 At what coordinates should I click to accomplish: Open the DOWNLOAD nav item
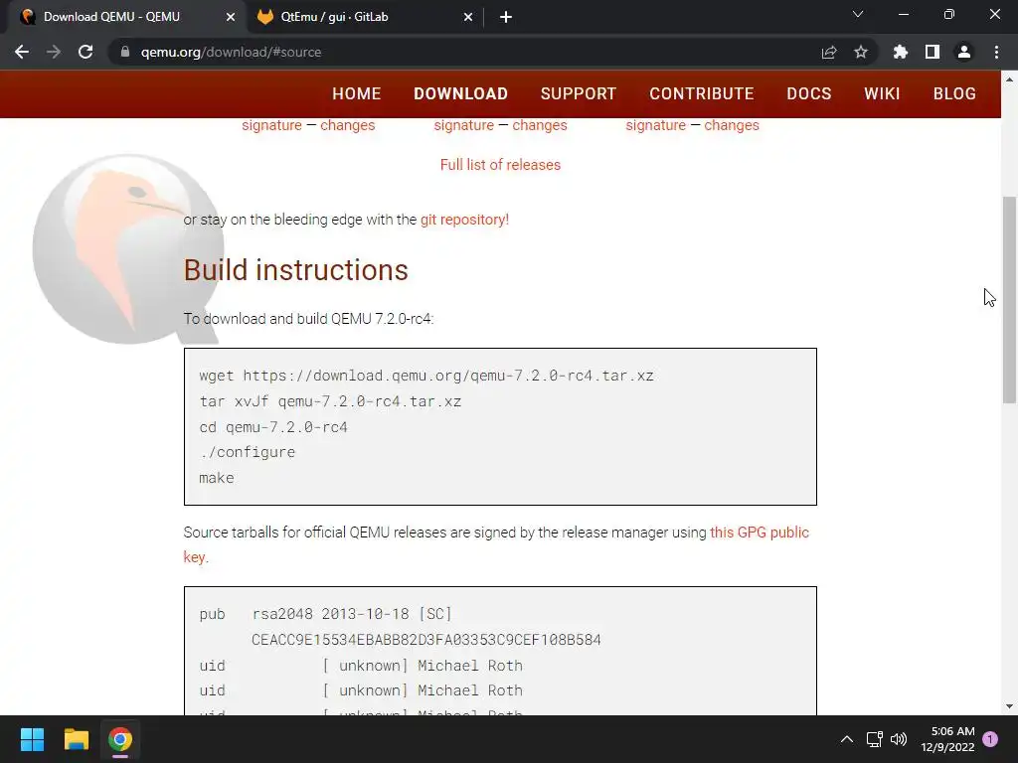coord(461,93)
